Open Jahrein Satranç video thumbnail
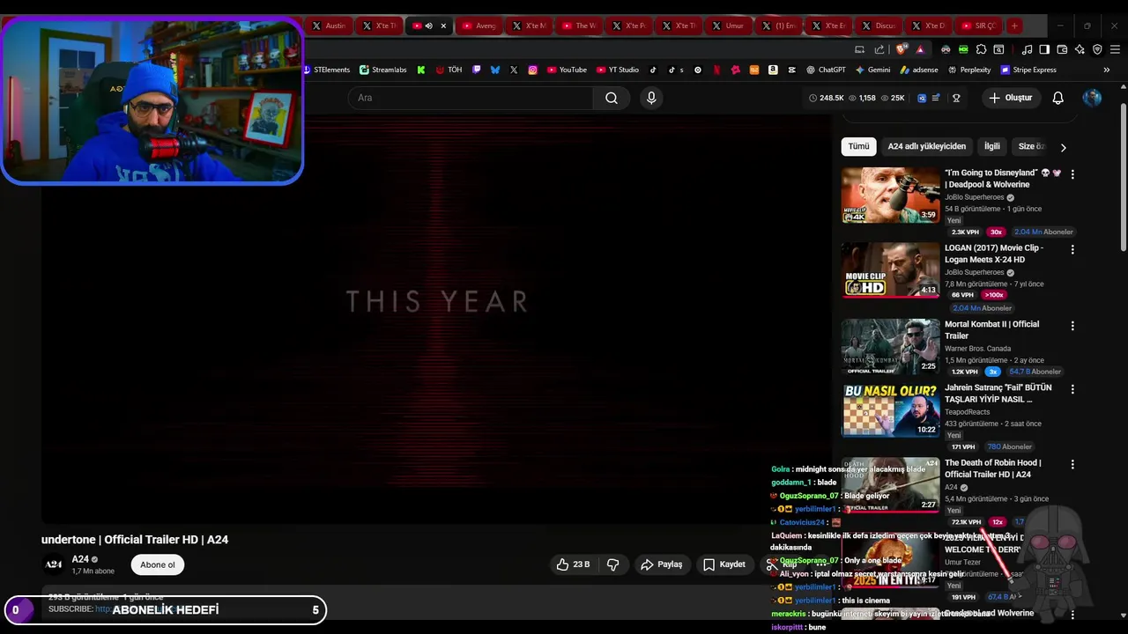This screenshot has width=1128, height=634. [x=890, y=409]
